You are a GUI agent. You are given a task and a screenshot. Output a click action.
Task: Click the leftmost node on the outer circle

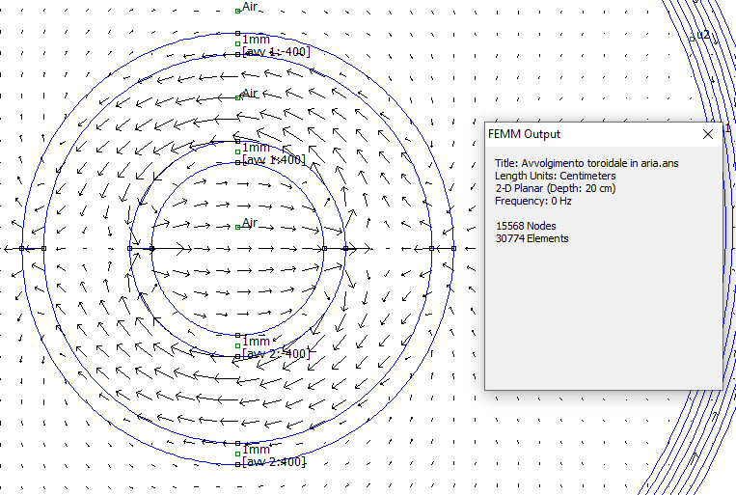(x=21, y=249)
